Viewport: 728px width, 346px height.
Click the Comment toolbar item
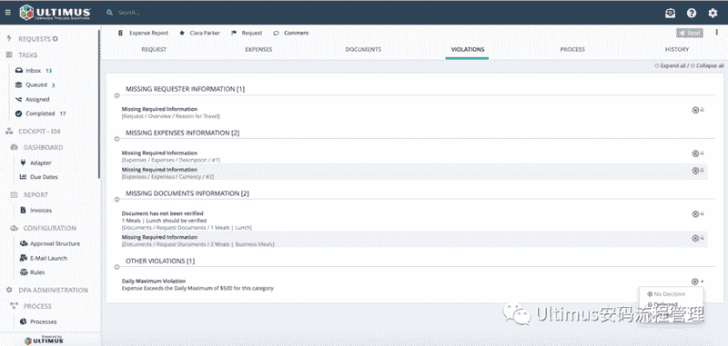pyautogui.click(x=291, y=33)
